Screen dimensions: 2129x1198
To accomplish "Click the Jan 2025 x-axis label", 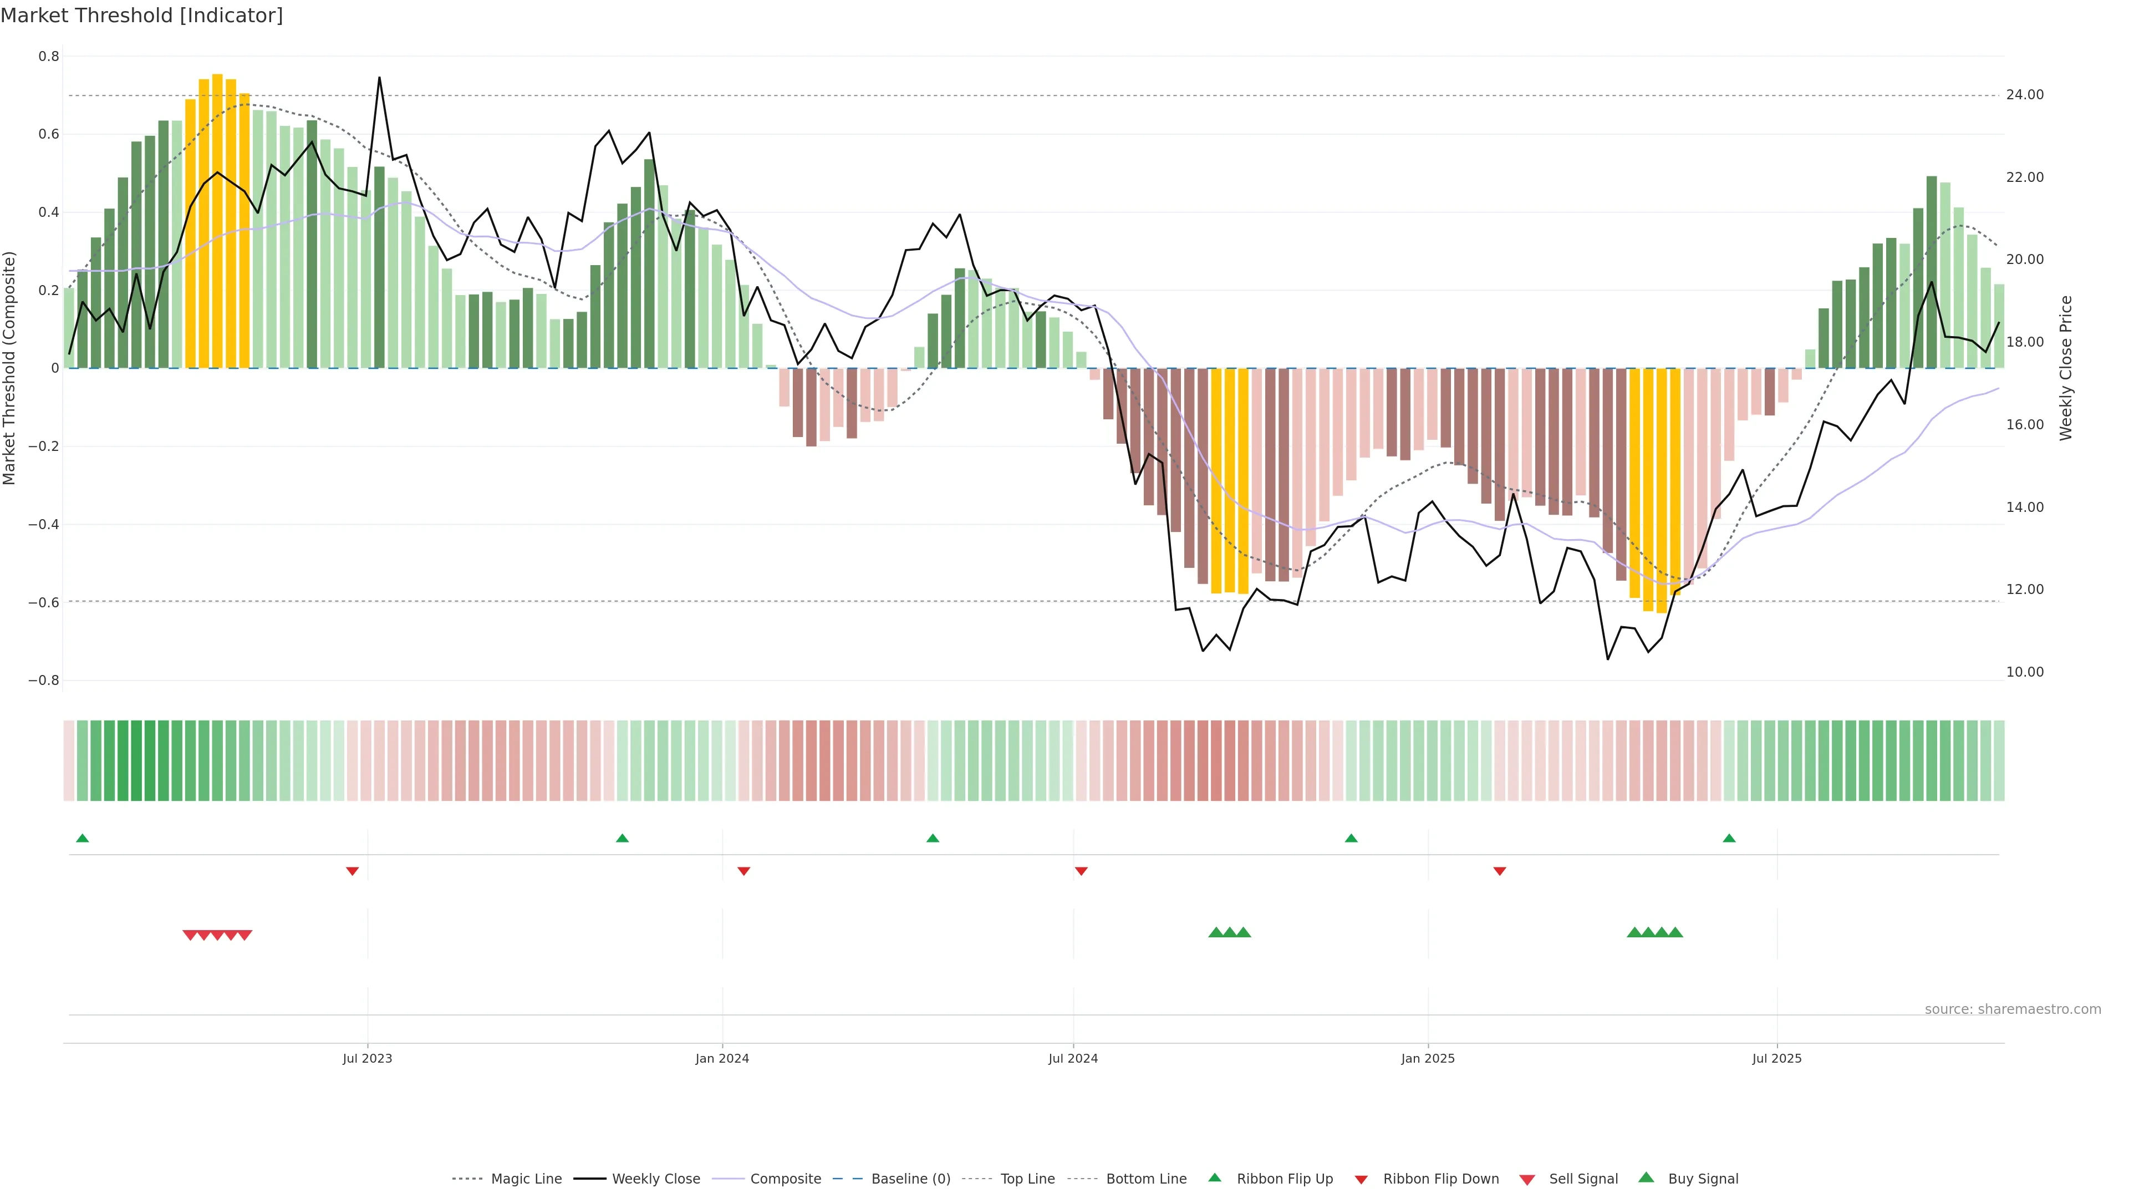I will click(x=1427, y=1058).
